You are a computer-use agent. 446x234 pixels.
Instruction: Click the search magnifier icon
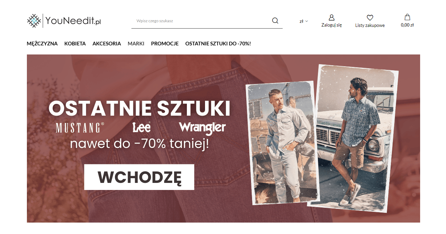pos(275,21)
